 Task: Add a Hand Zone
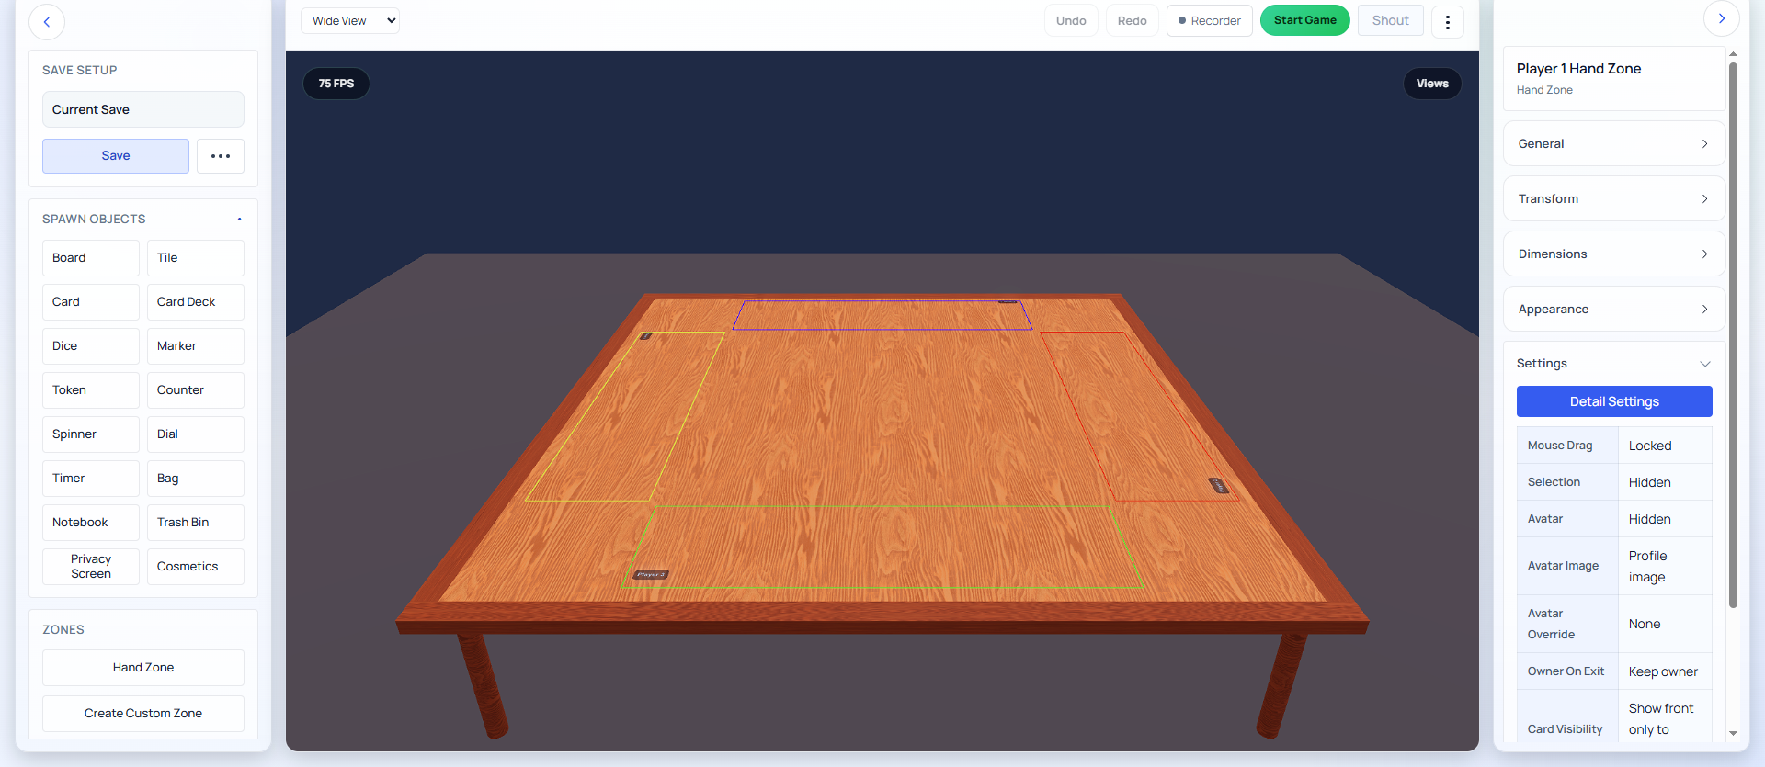click(143, 668)
